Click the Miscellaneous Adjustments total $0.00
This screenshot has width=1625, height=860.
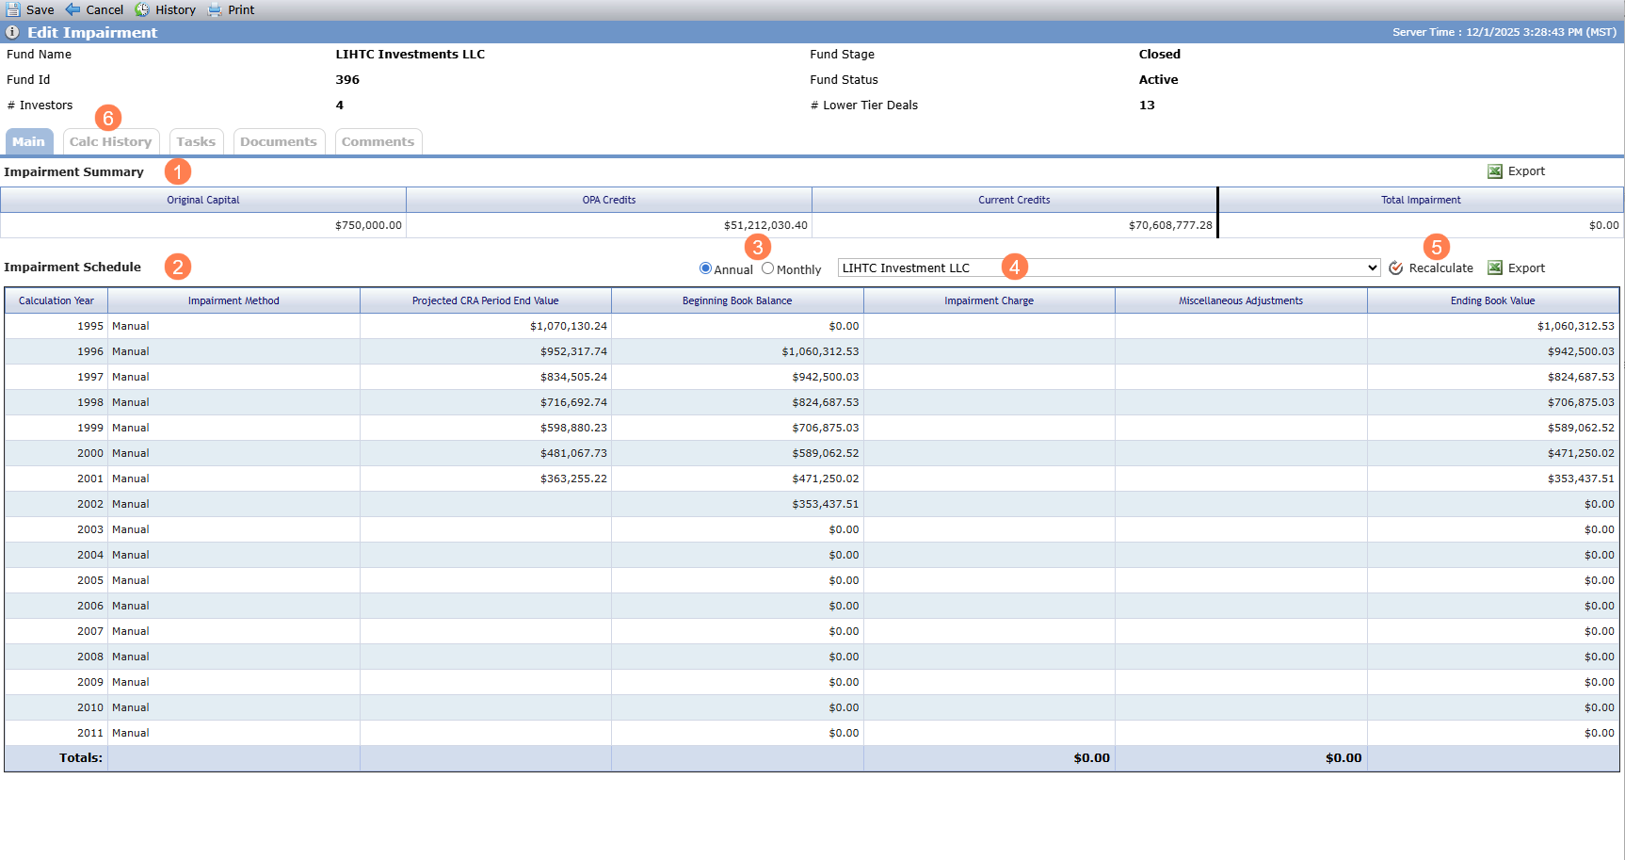[1343, 757]
